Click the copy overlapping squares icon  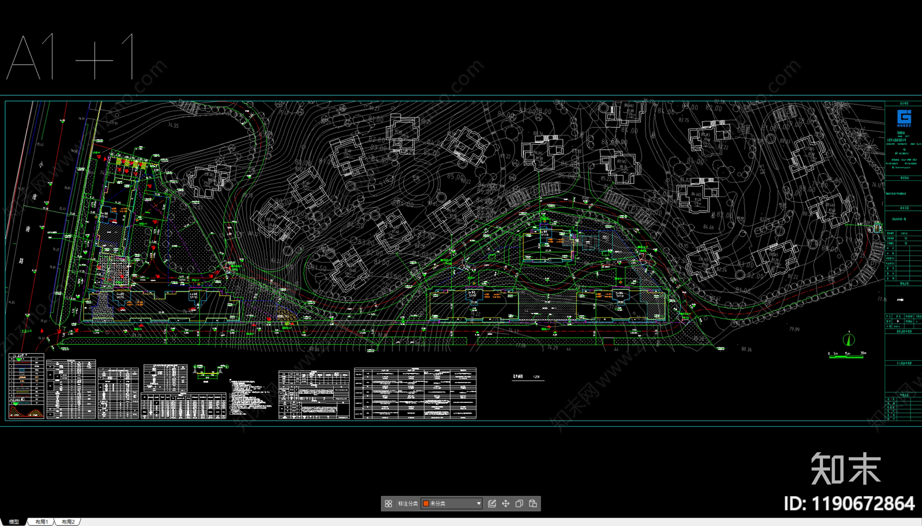click(519, 504)
